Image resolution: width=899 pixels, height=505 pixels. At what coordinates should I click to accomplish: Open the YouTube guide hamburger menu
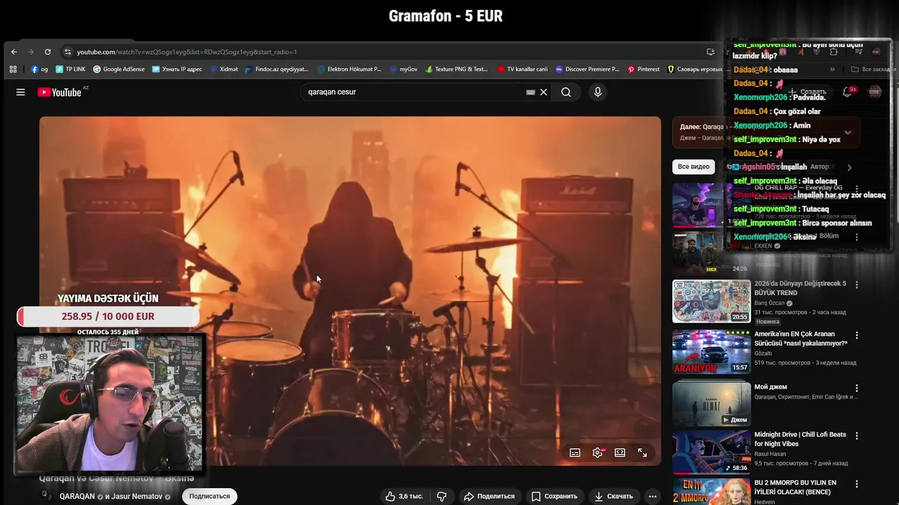20,92
